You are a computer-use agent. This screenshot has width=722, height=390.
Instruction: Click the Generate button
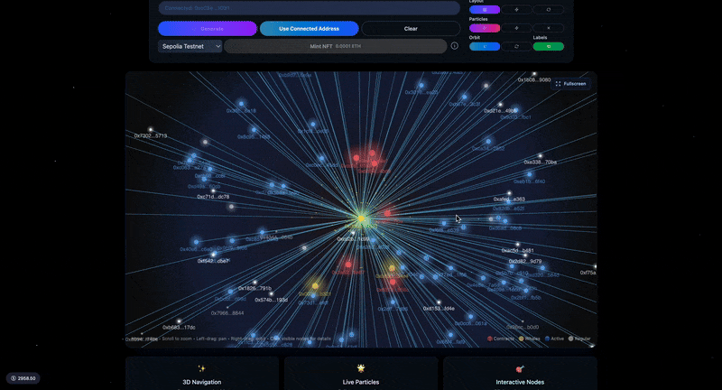coord(208,29)
